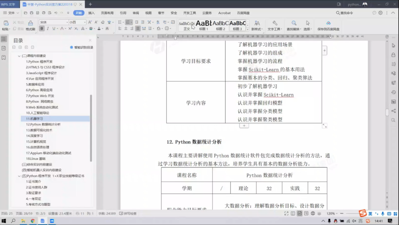Toggle left paragraph alignment

pyautogui.click(x=120, y=29)
